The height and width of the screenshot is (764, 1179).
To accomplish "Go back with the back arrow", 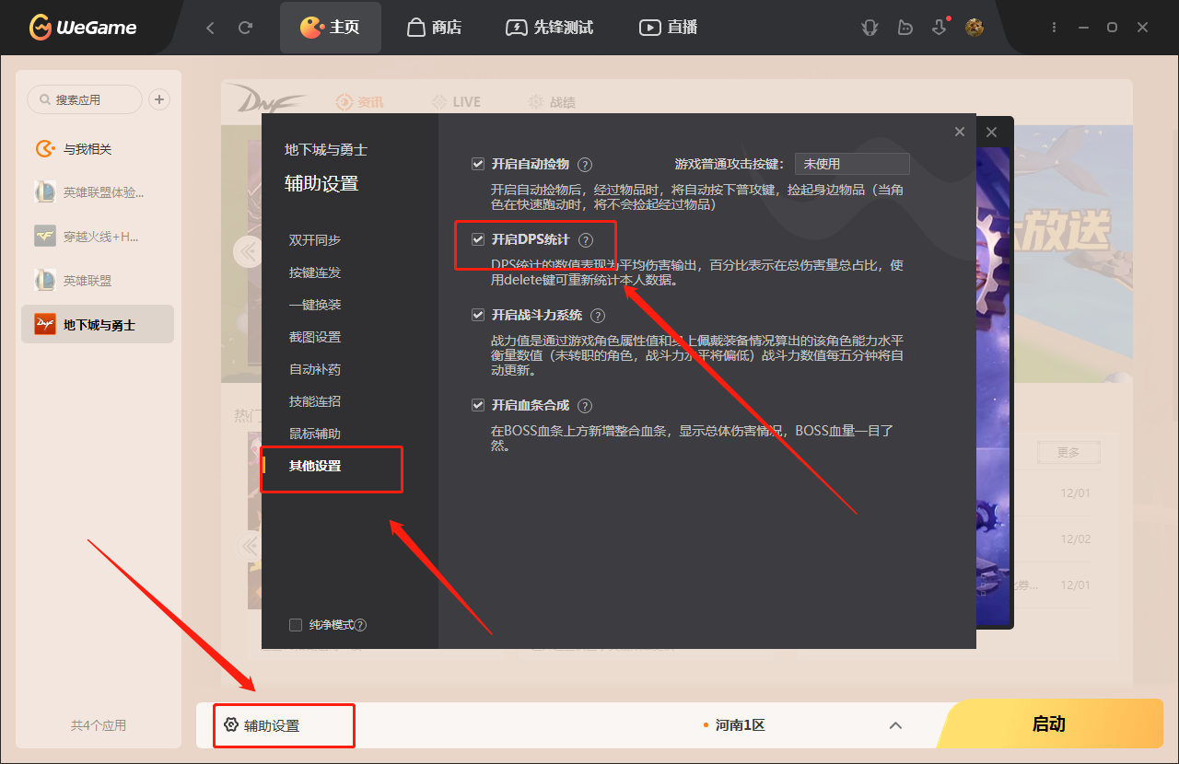I will 210,28.
